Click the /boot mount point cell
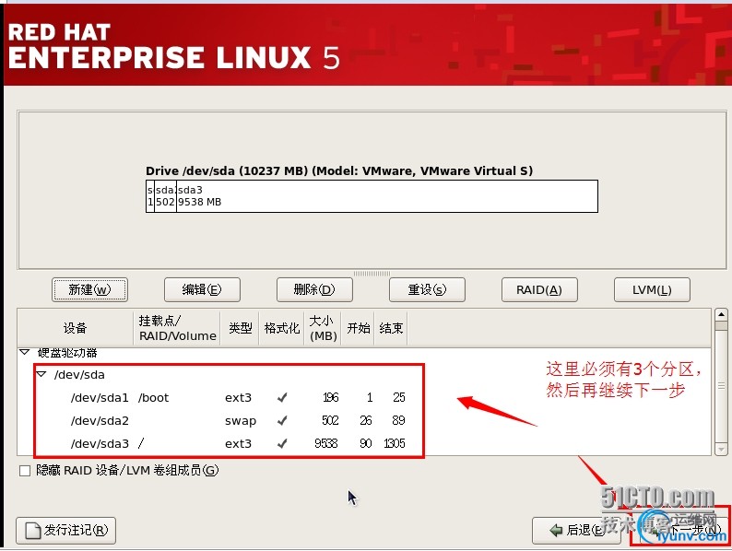The height and width of the screenshot is (551, 732). (153, 397)
